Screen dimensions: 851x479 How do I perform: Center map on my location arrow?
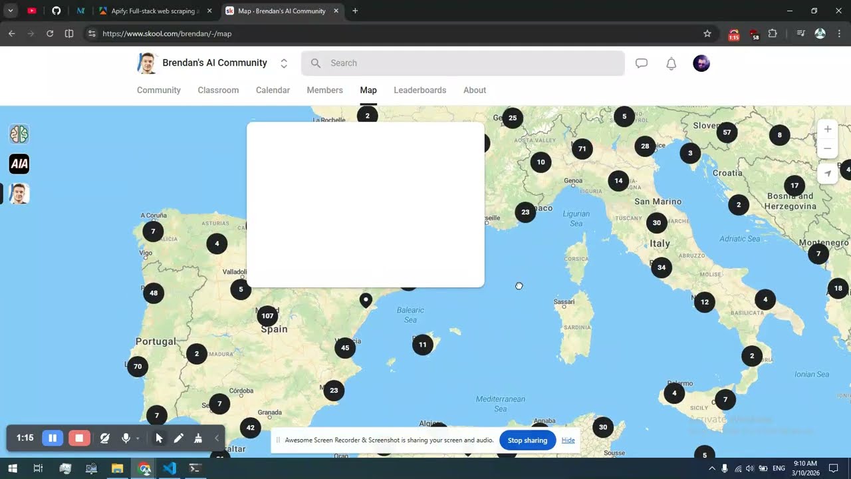click(x=828, y=174)
